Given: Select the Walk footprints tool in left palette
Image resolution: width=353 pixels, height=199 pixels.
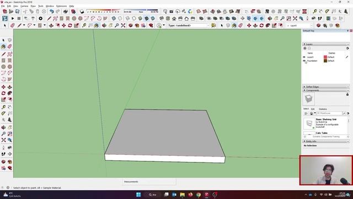Looking at the screenshot, I should [x=3, y=154].
